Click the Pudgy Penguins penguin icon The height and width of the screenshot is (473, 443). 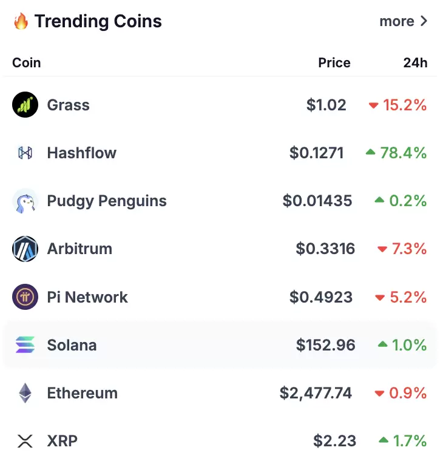25,201
